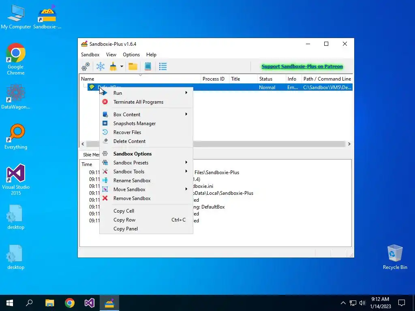Expand Sandbox Tools submenu arrow
The image size is (415, 311).
pyautogui.click(x=186, y=171)
